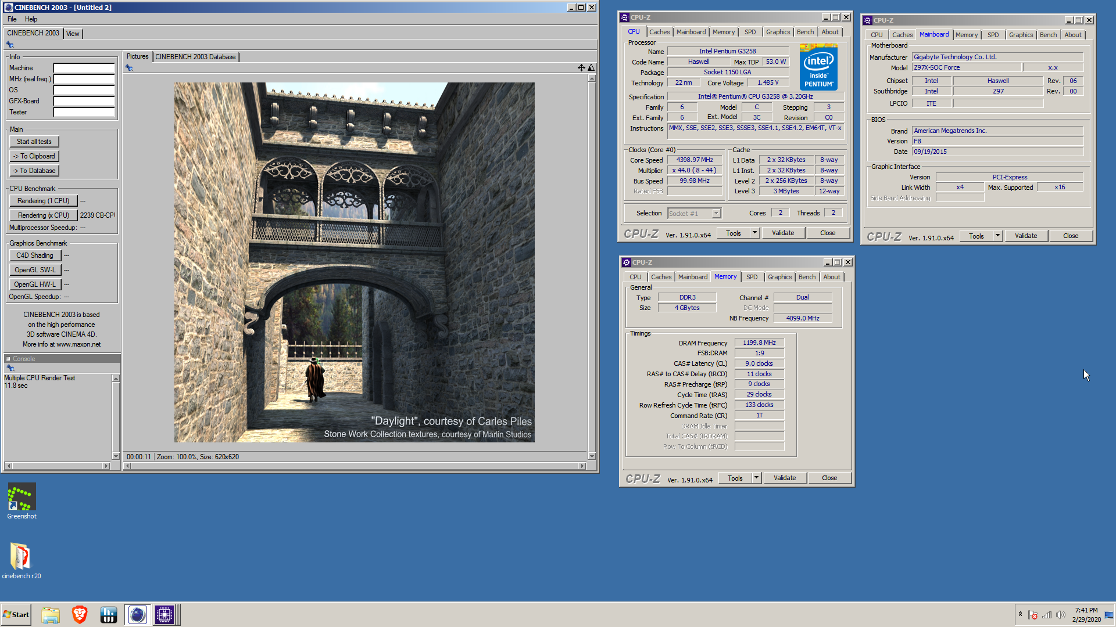Image resolution: width=1116 pixels, height=627 pixels.
Task: Click the CPU-Z Mainboard window title icon
Action: click(868, 20)
